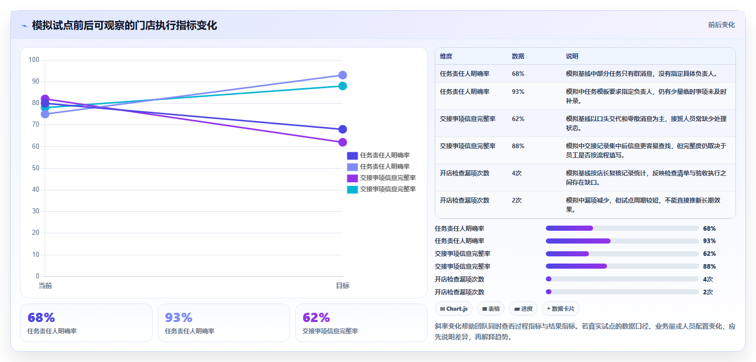This screenshot has width=756, height=362.
Task: Click the footnote paragraph starting 斜率变化帮助团队
Action: click(585, 332)
